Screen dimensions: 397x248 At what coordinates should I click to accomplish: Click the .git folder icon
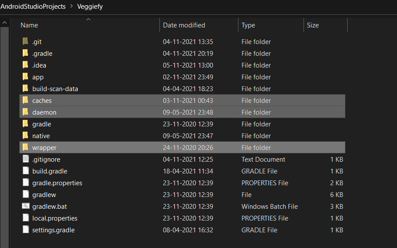tap(25, 41)
